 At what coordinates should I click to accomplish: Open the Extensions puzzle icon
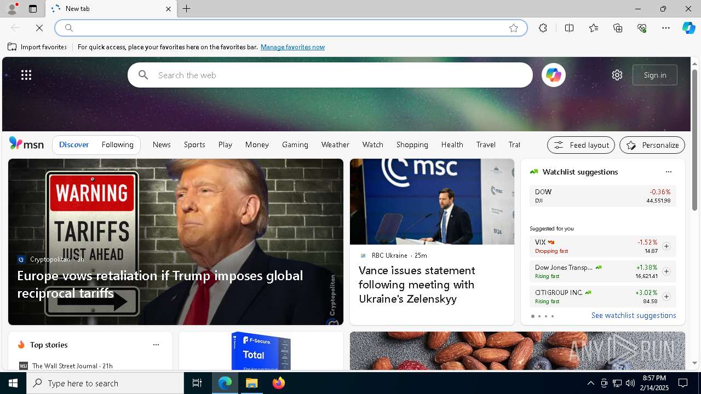click(543, 28)
